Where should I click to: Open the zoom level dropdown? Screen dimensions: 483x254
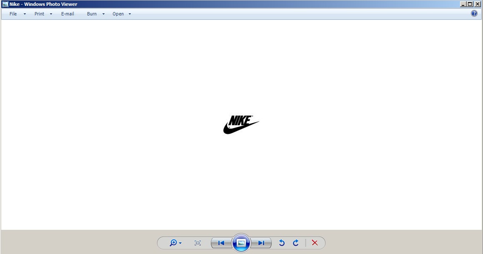(180, 243)
